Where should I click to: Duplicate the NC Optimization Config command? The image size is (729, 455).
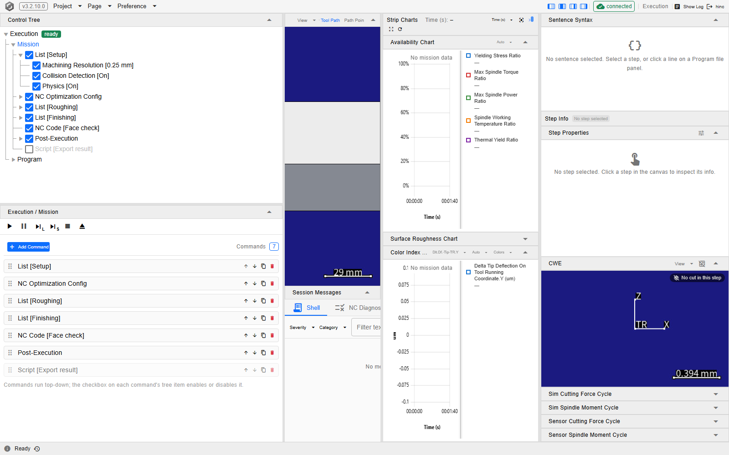coord(263,283)
